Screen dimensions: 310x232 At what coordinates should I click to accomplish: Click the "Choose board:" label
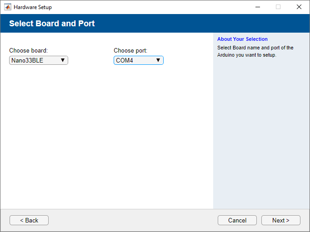[28, 51]
